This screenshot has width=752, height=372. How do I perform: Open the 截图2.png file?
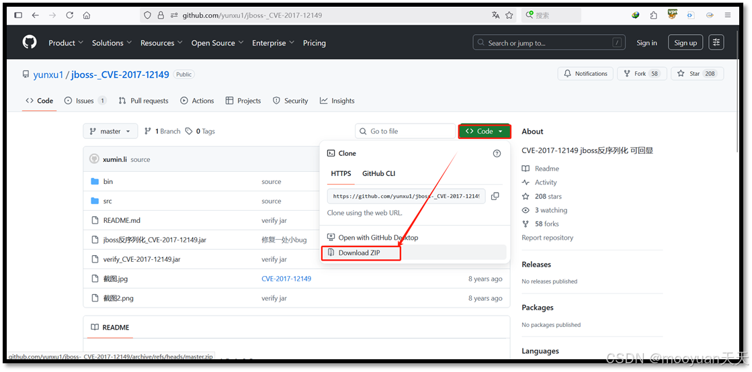[118, 298]
